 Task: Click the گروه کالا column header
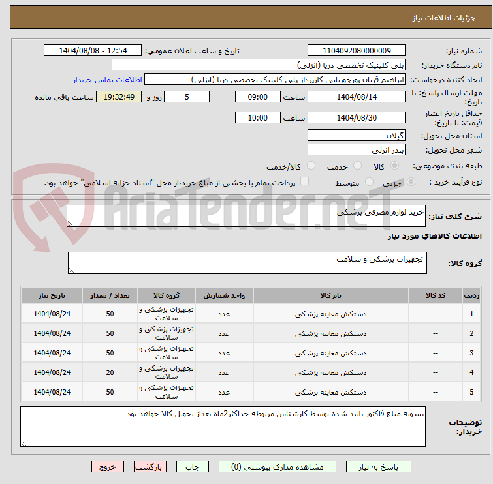tap(167, 295)
